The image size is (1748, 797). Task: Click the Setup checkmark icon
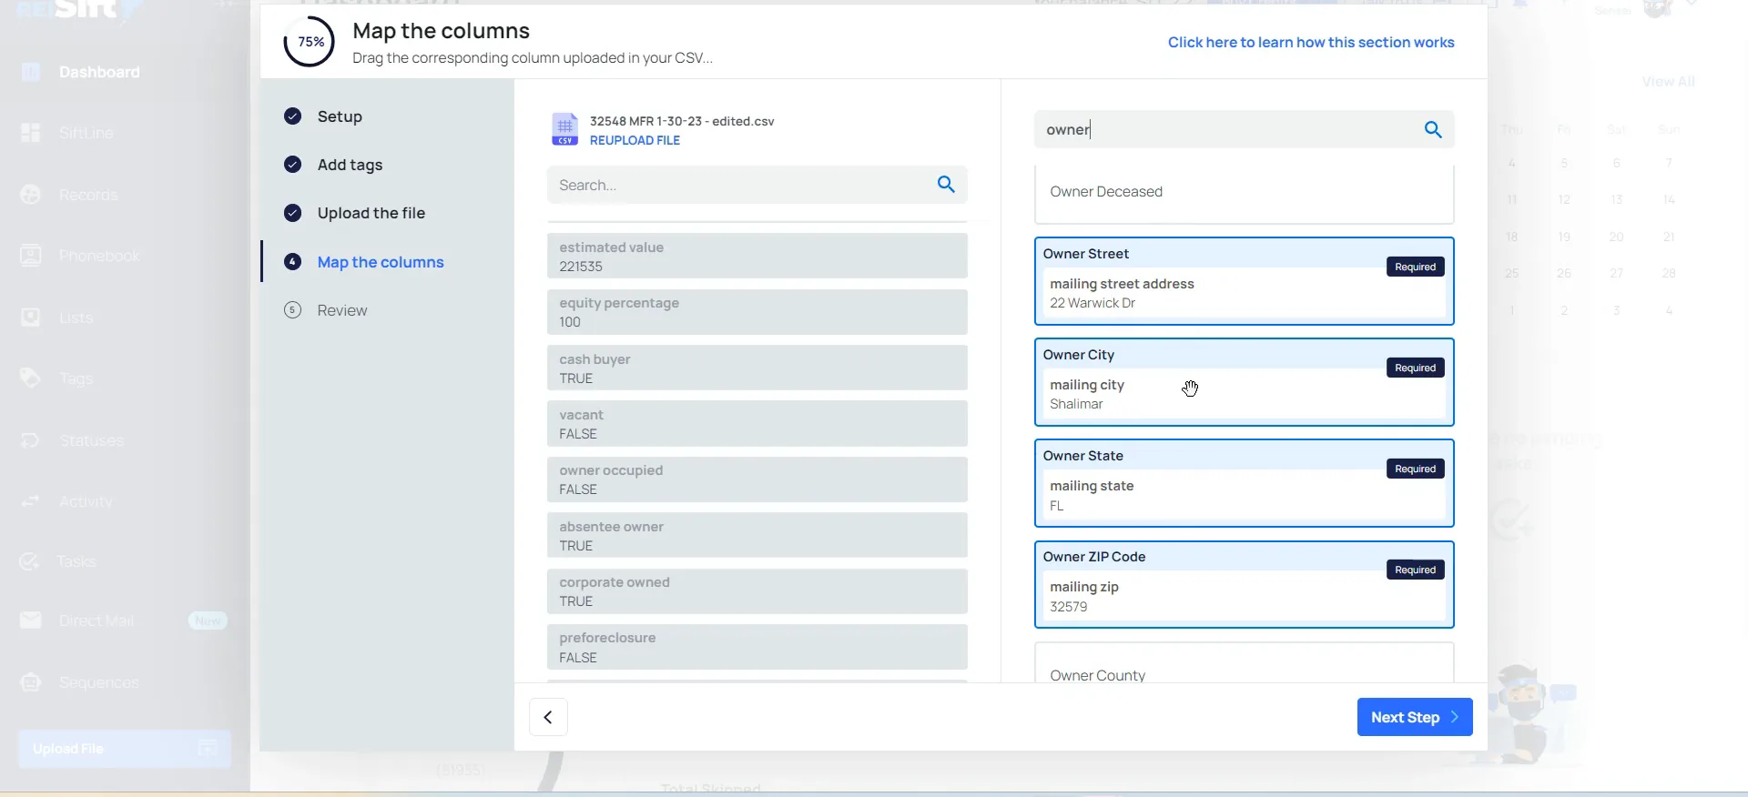click(x=292, y=116)
